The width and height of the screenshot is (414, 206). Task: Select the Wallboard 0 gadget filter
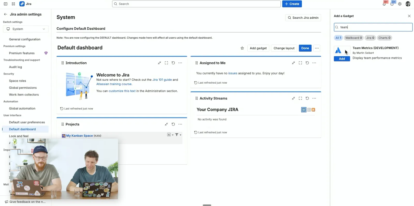pyautogui.click(x=354, y=38)
